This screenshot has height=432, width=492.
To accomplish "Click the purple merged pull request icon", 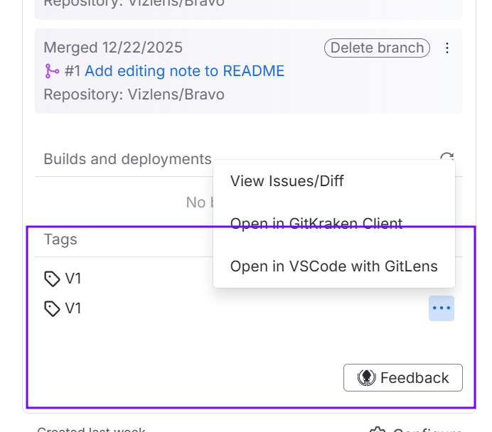I will click(x=52, y=71).
